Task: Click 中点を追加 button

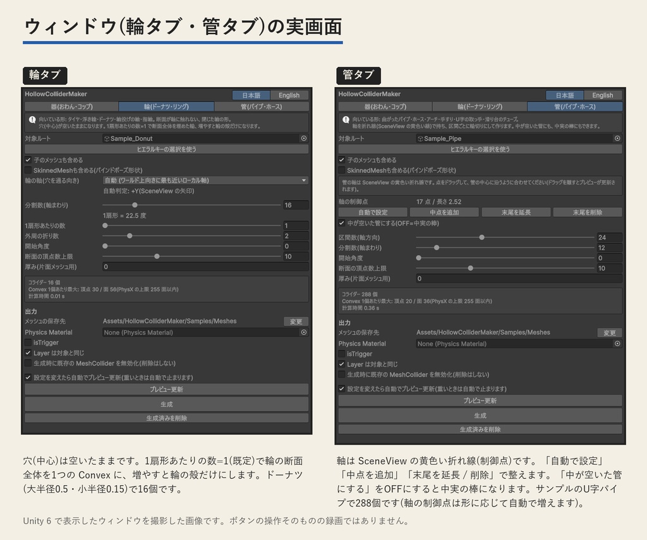Action: [444, 212]
